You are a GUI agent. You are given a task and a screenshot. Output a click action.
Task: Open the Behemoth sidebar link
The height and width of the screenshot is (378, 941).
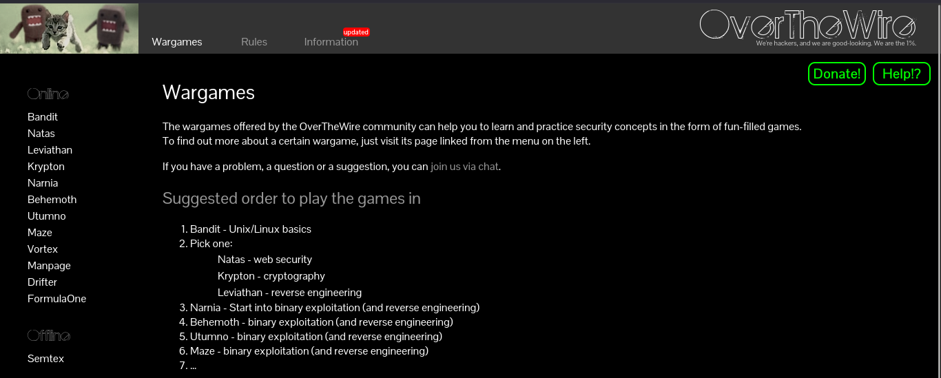point(52,200)
